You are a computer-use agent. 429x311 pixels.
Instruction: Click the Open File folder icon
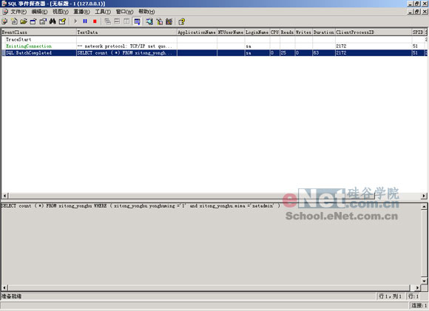point(24,21)
